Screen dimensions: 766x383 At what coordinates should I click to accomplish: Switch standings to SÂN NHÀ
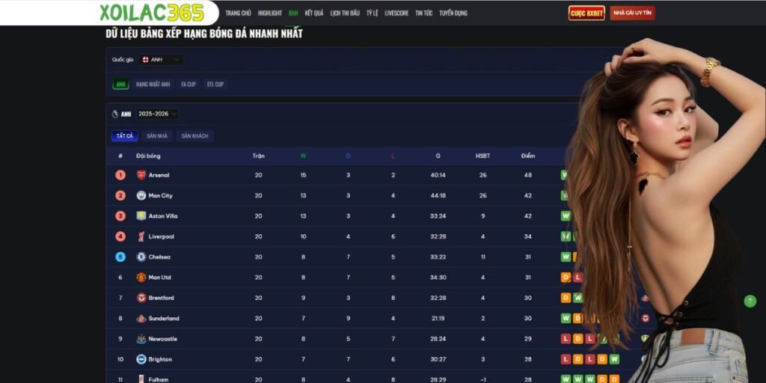point(157,136)
